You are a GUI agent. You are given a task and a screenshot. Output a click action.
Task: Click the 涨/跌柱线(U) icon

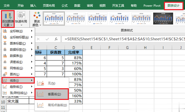[5, 93]
